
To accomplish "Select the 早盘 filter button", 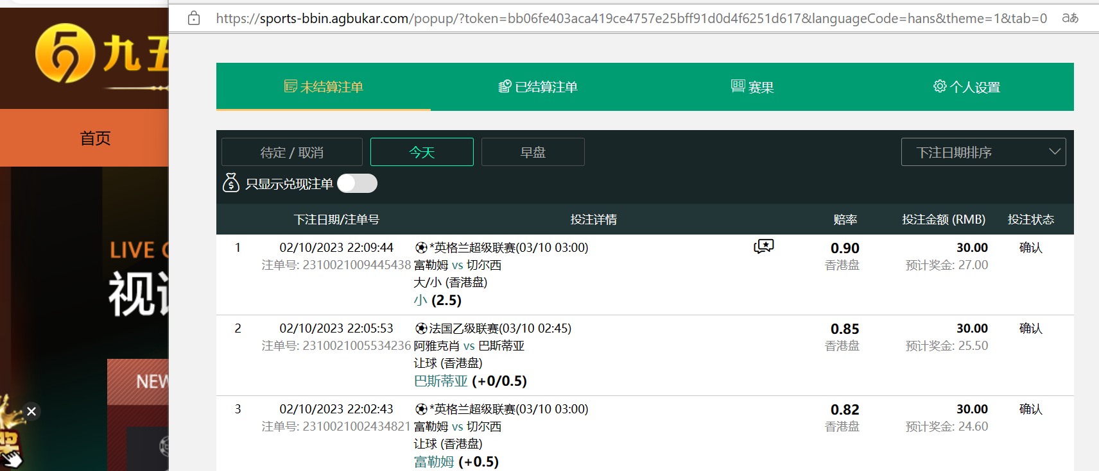I will pos(533,152).
